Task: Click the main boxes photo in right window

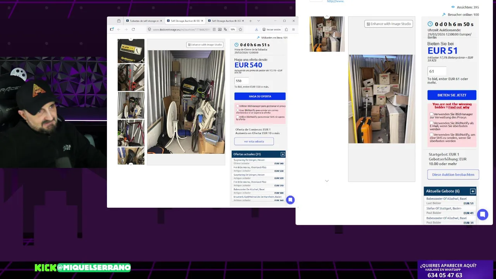Action: 382,99
